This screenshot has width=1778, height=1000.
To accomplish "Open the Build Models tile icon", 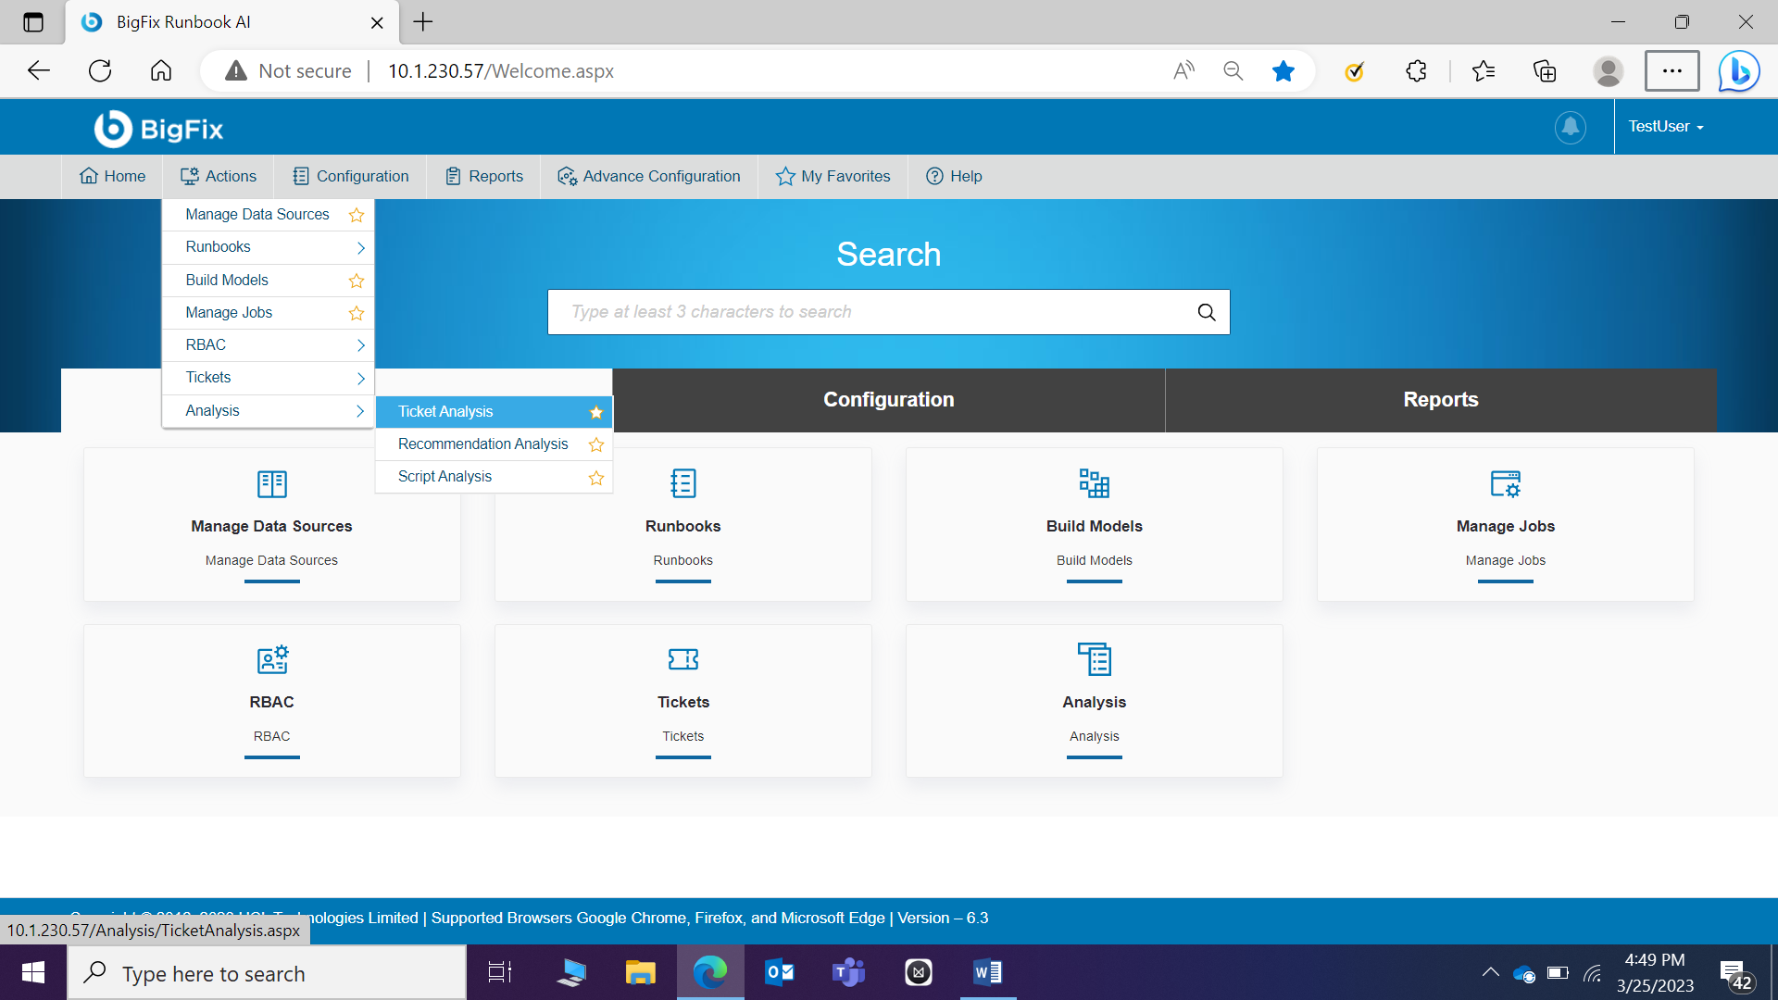I will [1094, 483].
